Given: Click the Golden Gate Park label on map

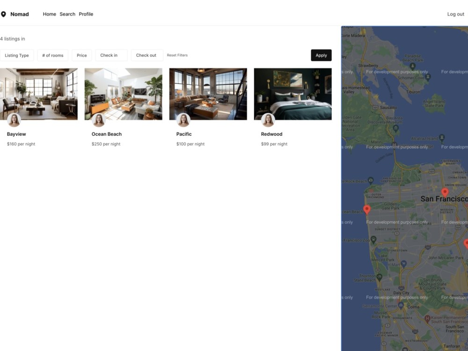Looking at the screenshot, I should point(390,206).
